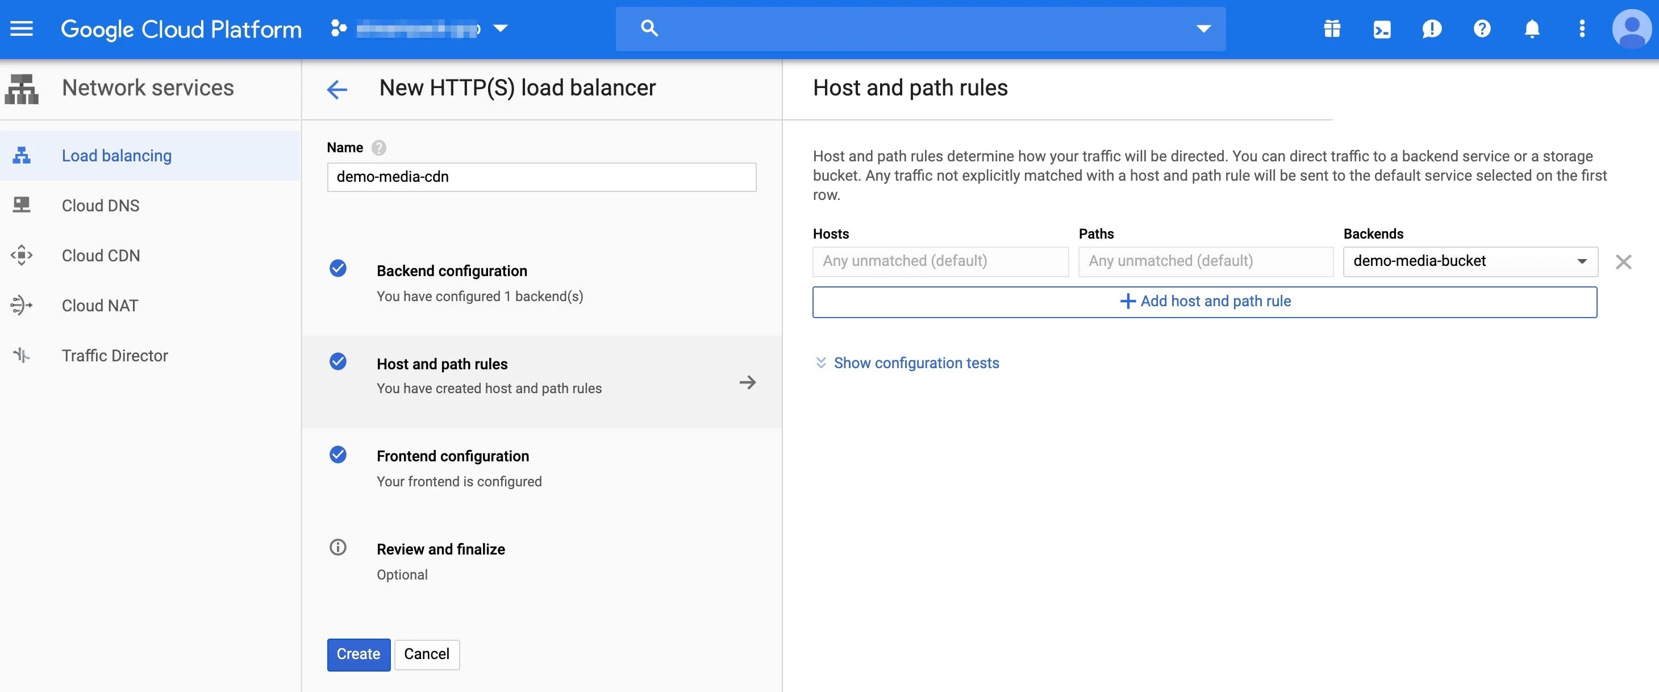Click the "You have configured 1 backend(s)" text
This screenshot has width=1659, height=692.
coord(480,296)
